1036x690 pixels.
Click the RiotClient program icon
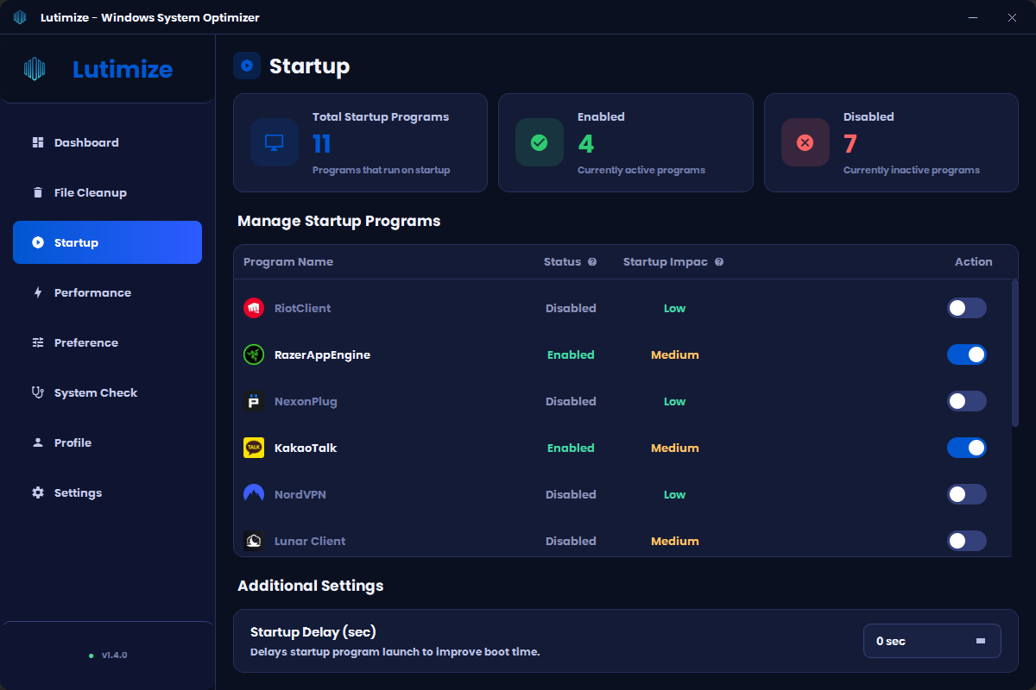254,308
